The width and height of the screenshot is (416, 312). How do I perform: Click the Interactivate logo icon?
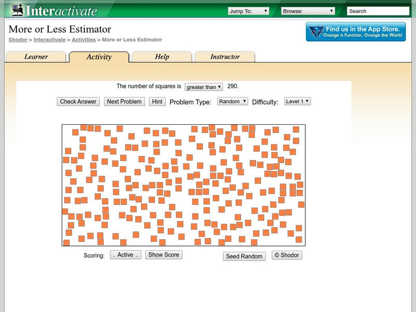coord(18,10)
